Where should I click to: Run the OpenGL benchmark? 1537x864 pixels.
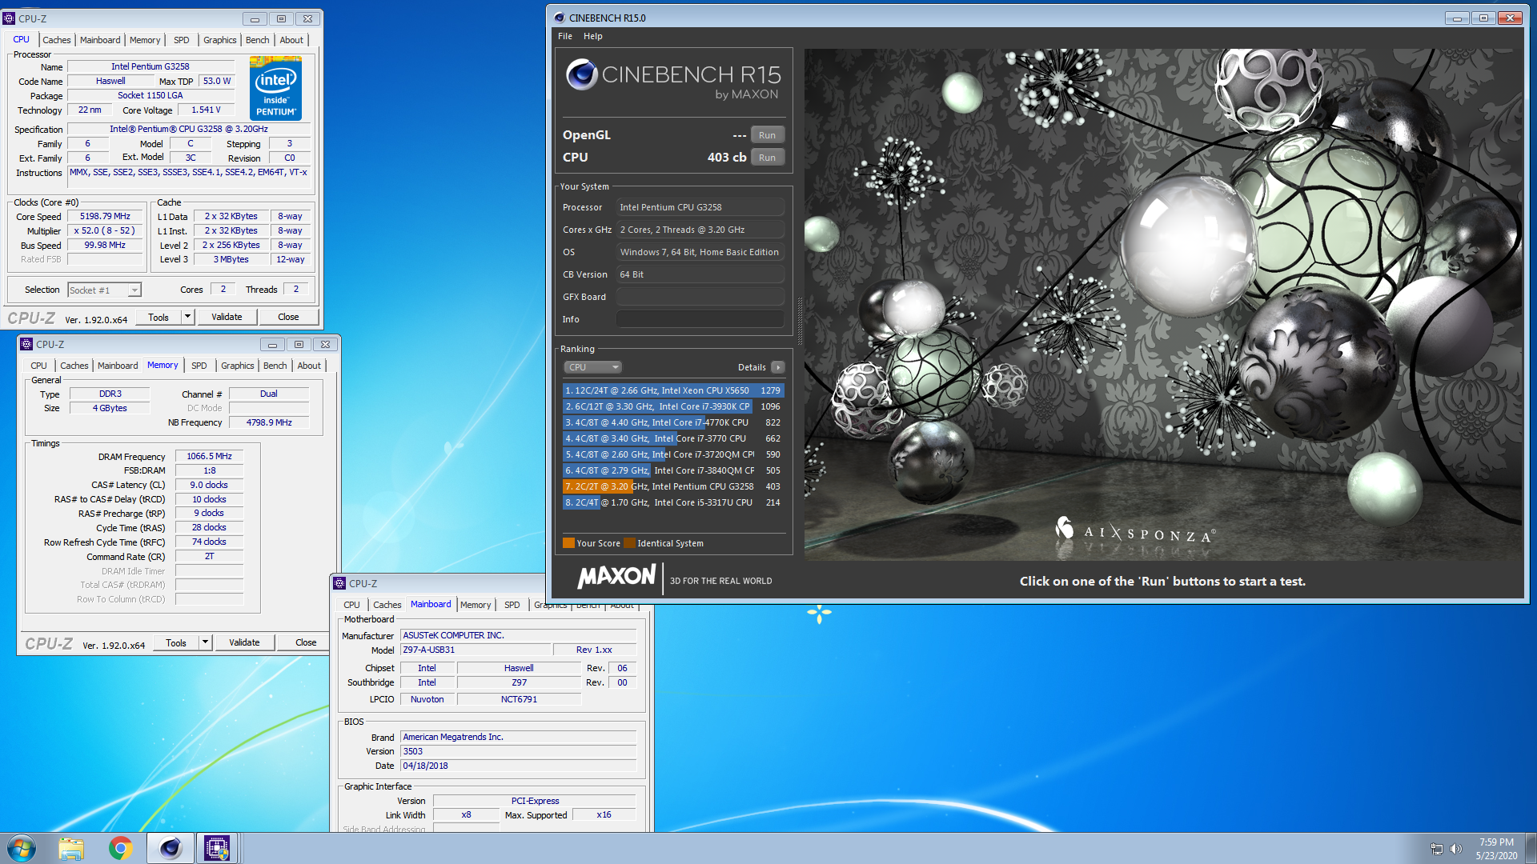(x=767, y=135)
